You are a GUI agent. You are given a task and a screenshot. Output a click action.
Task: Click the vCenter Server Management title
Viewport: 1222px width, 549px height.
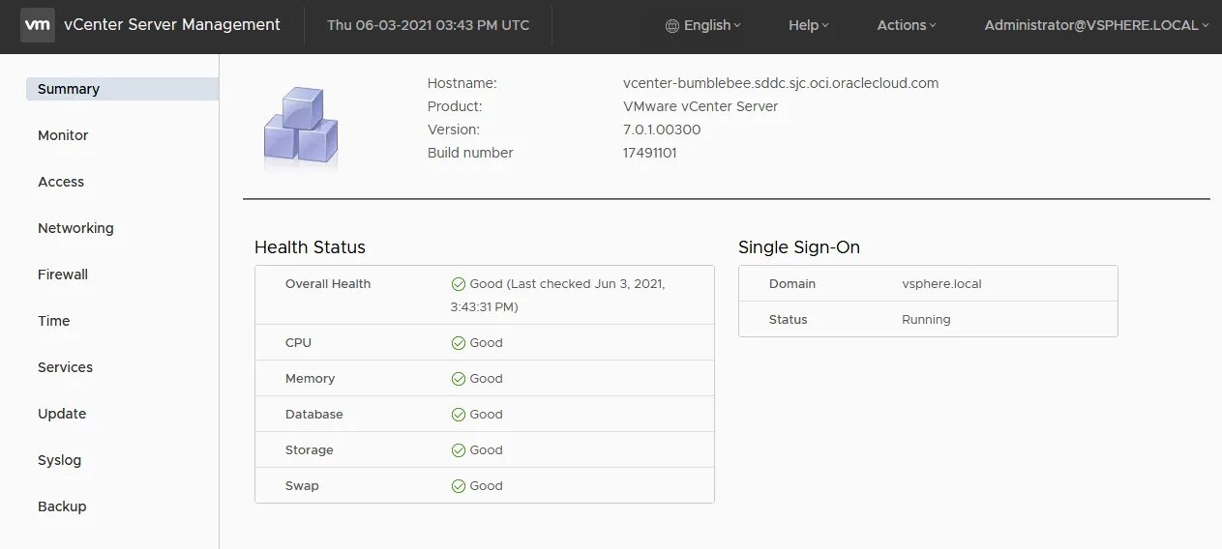172,25
